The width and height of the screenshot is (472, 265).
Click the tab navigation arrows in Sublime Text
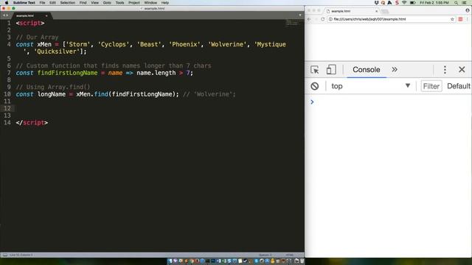click(5, 15)
